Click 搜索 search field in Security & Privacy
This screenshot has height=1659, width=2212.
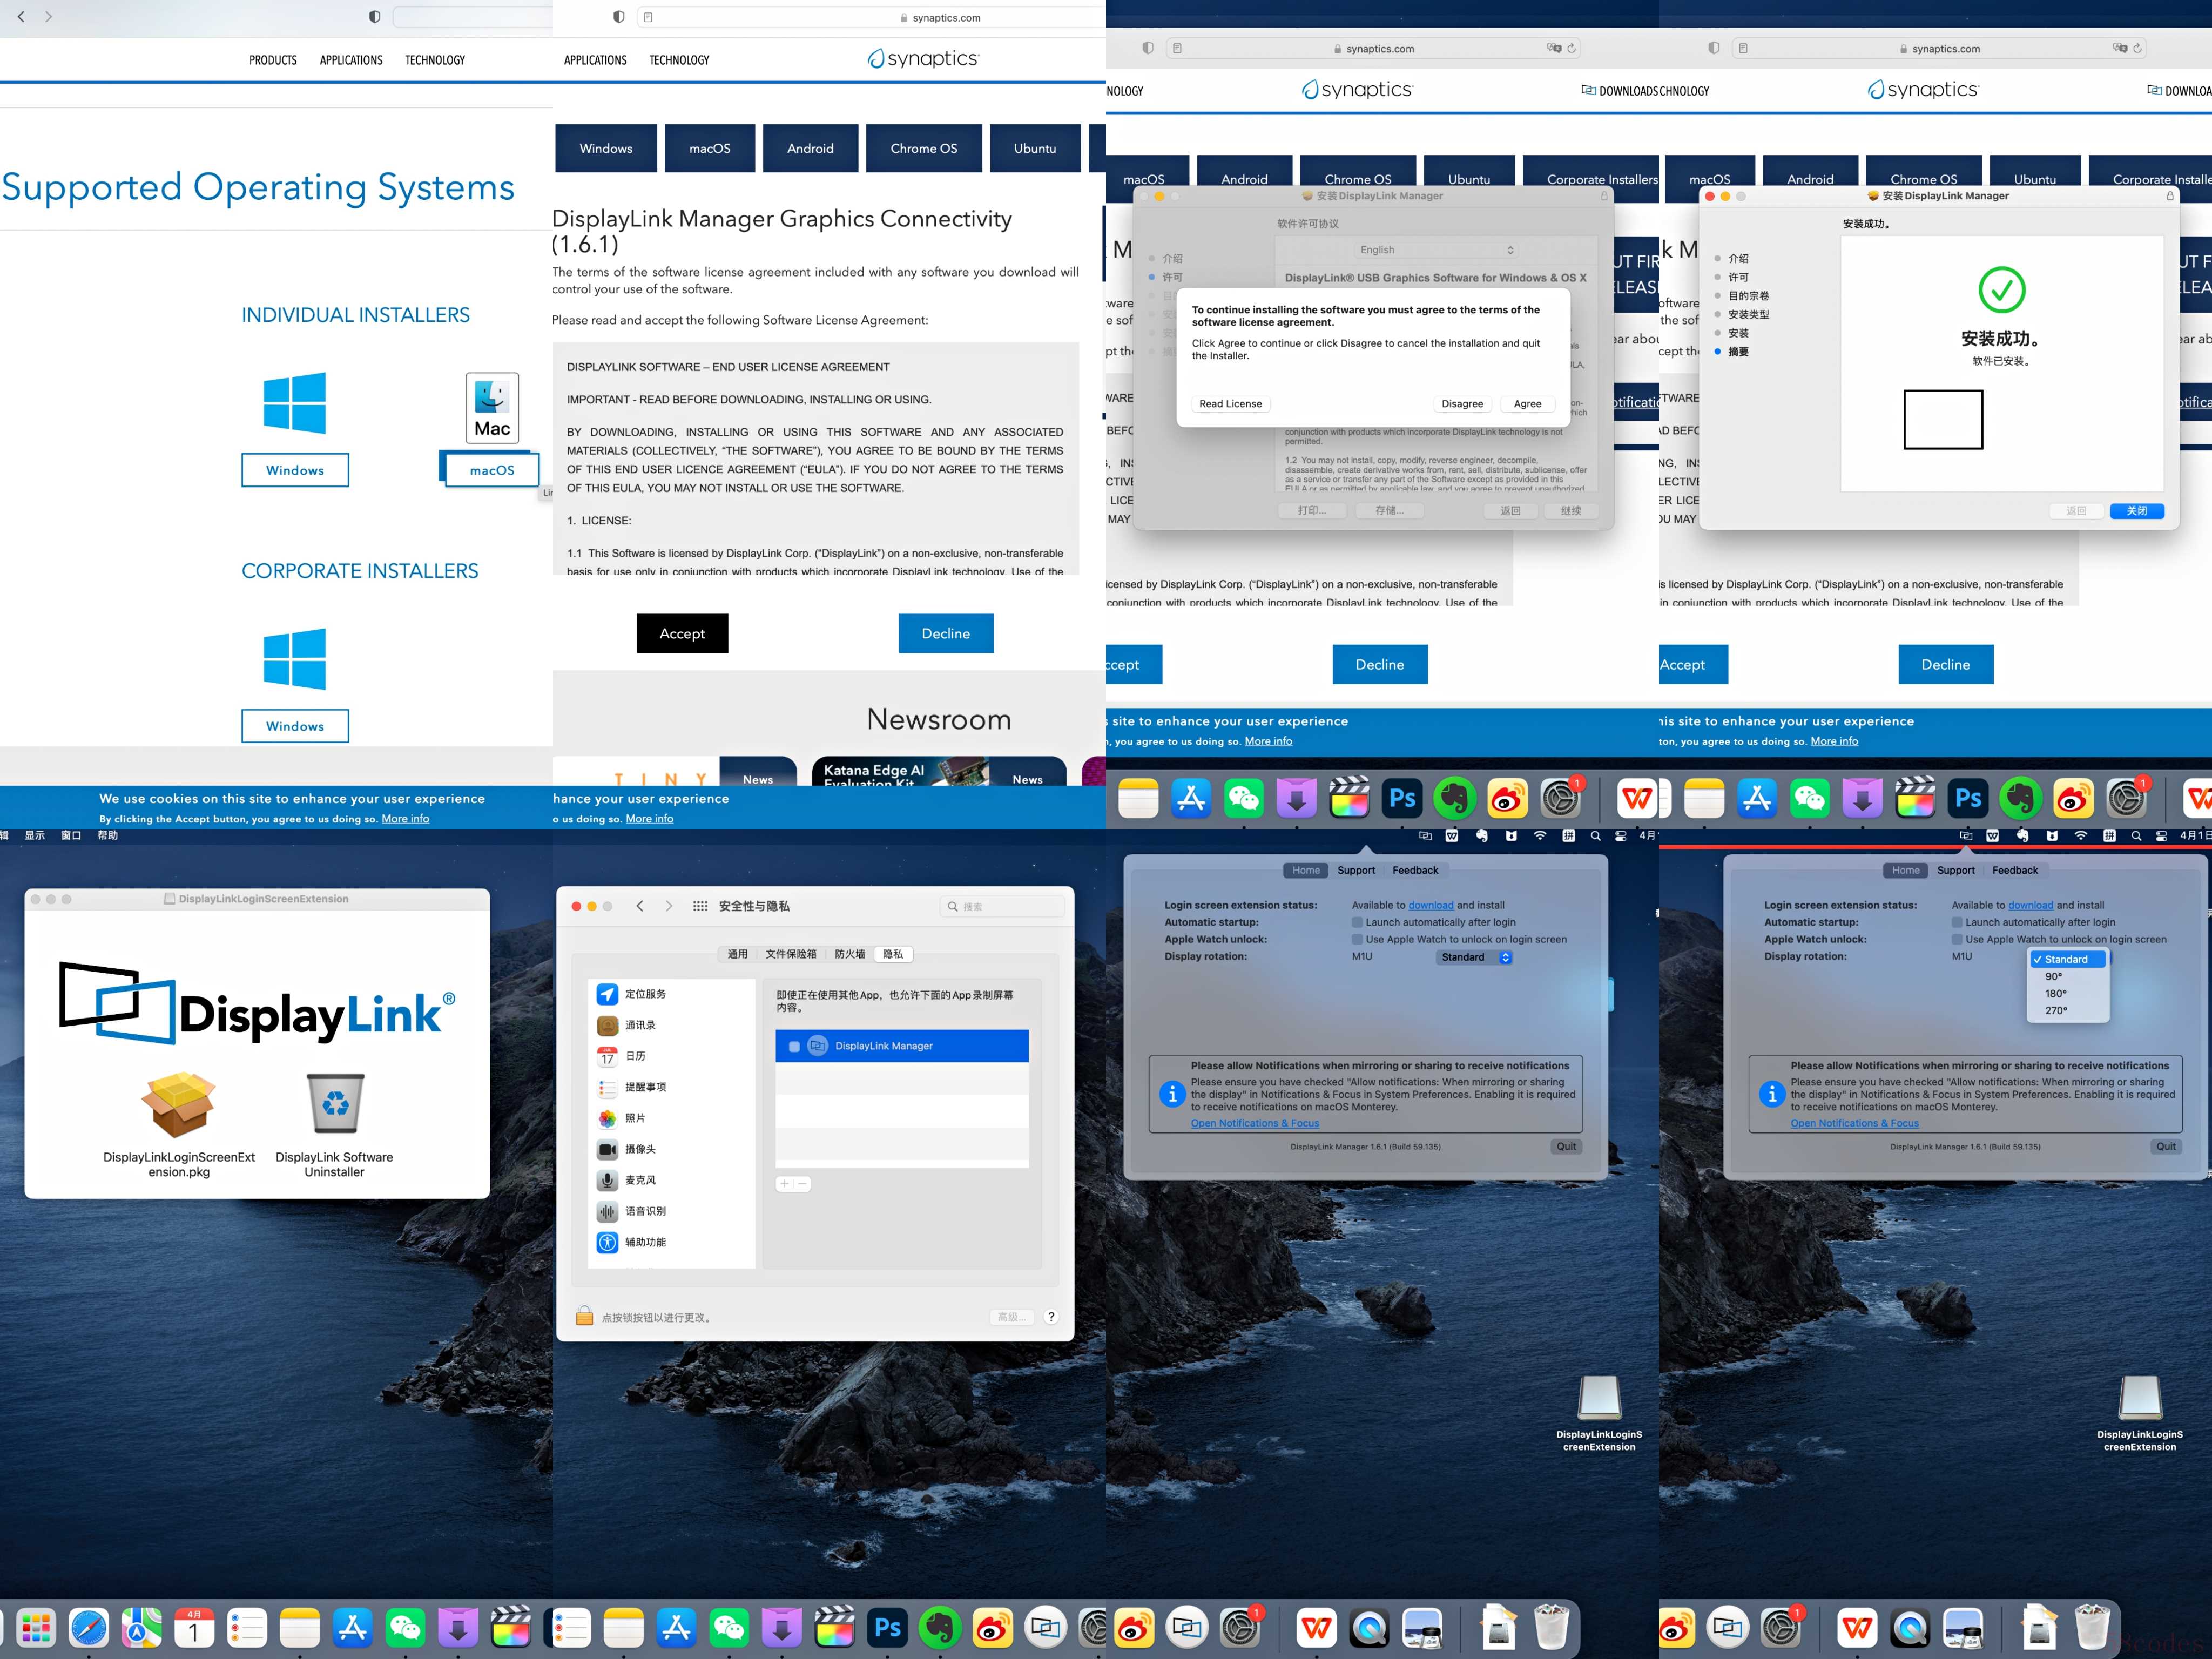coord(1002,906)
